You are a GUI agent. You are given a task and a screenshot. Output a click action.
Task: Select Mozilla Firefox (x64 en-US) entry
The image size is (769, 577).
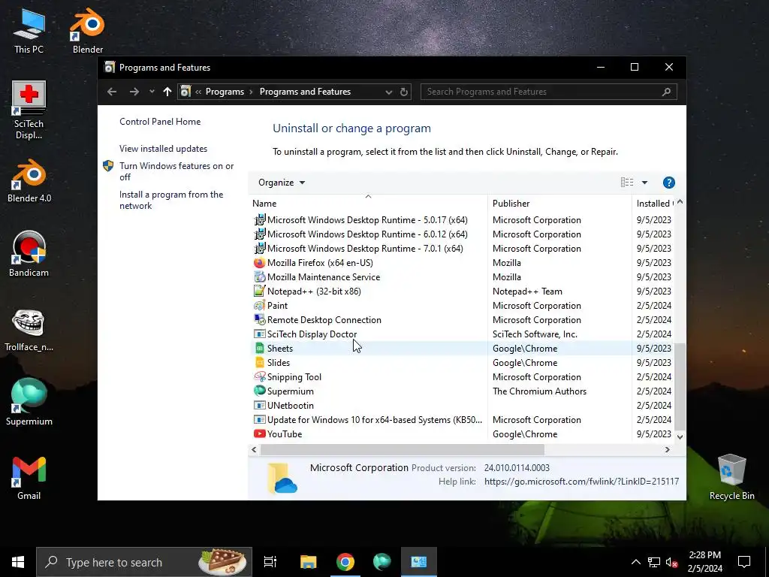[x=462, y=262]
